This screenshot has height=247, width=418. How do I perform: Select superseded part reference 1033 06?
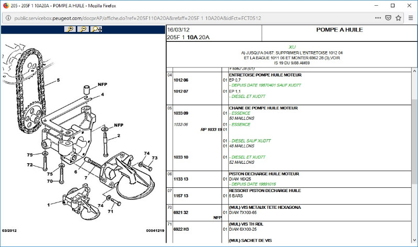181,125
